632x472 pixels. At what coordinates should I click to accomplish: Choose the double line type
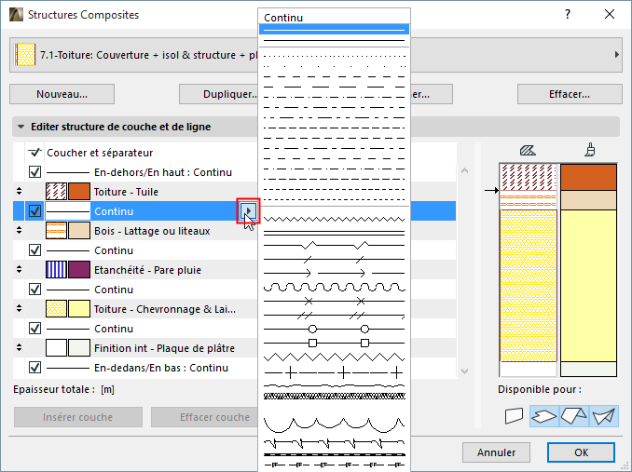click(334, 233)
